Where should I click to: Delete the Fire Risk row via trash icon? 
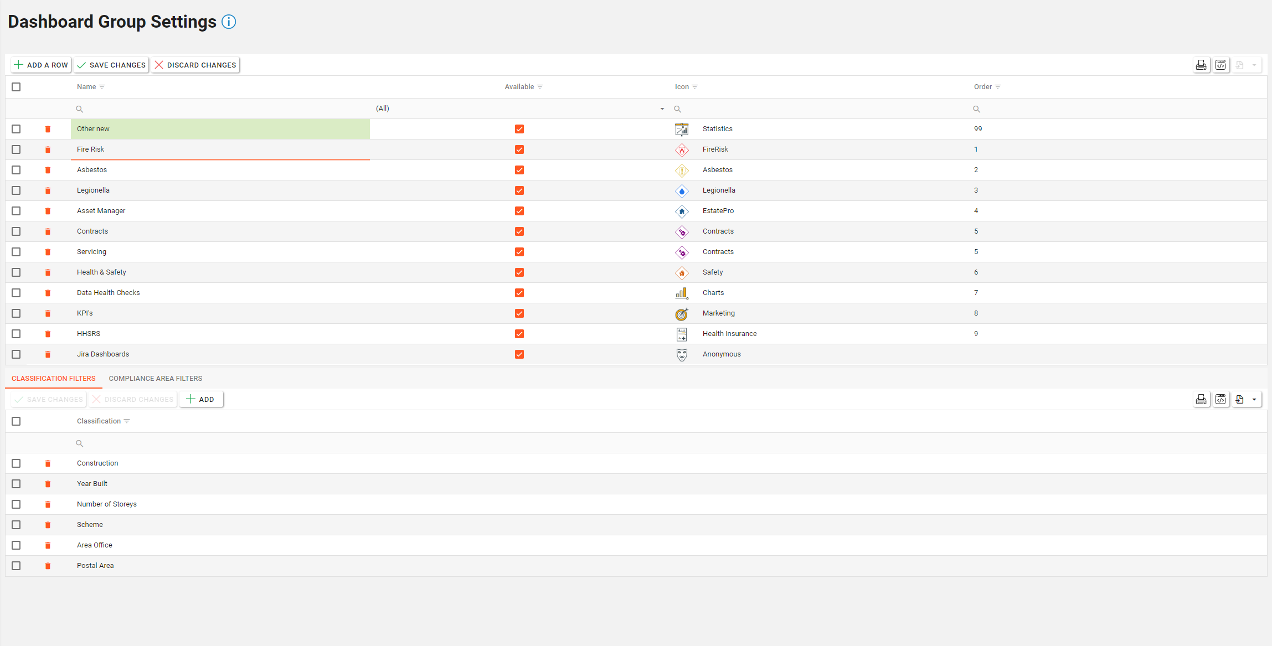pyautogui.click(x=48, y=149)
